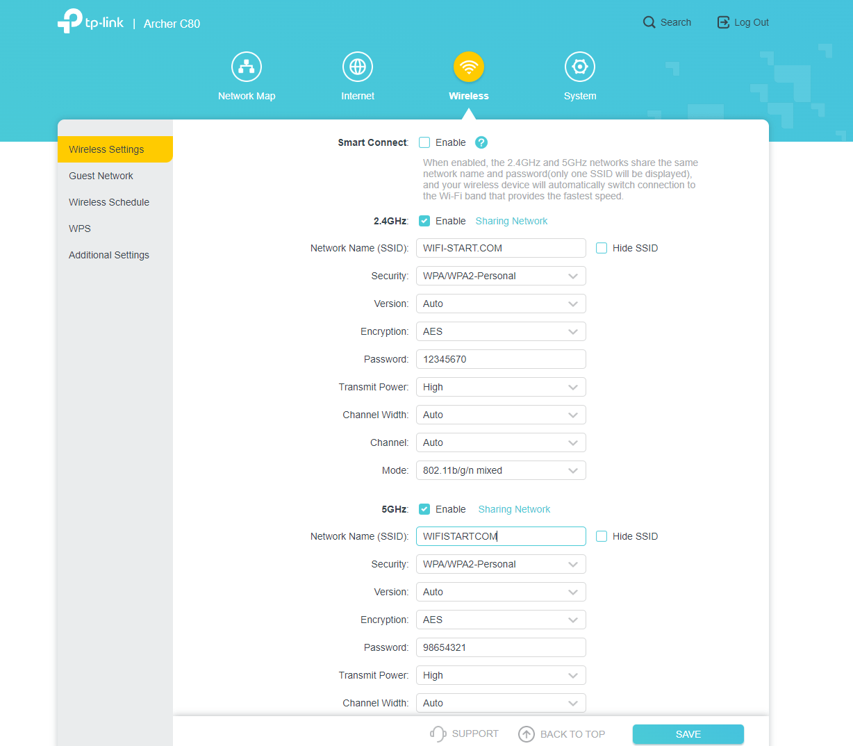This screenshot has width=853, height=746.
Task: Select the Wireless Wi-Fi icon
Action: point(469,67)
